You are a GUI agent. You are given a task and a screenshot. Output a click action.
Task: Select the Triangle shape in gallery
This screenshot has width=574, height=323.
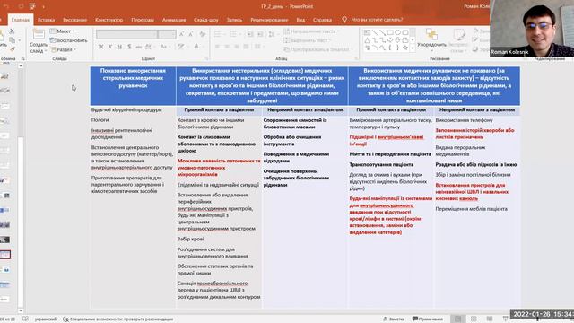pyautogui.click(x=367, y=39)
